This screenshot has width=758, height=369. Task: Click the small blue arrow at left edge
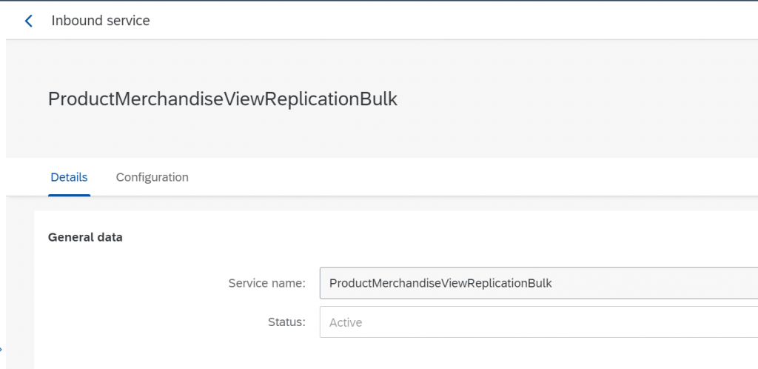1,348
